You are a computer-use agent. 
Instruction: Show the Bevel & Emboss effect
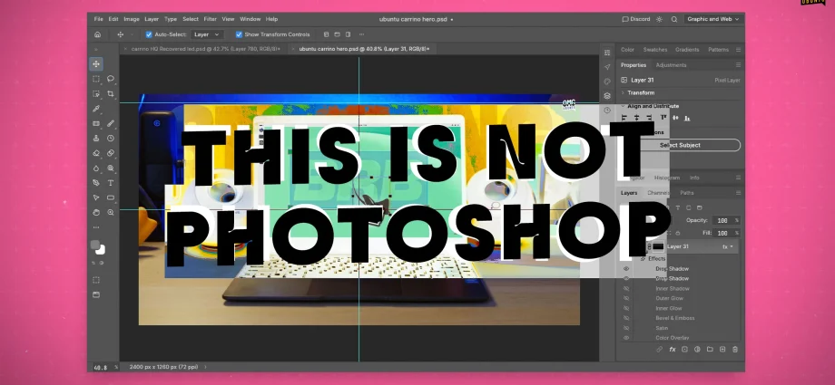point(626,318)
